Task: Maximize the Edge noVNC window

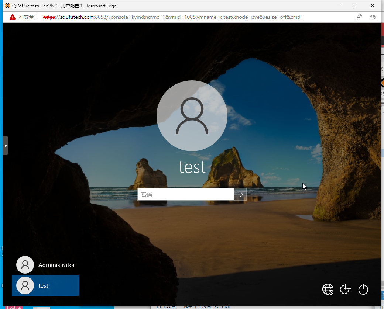Action: tap(356, 6)
